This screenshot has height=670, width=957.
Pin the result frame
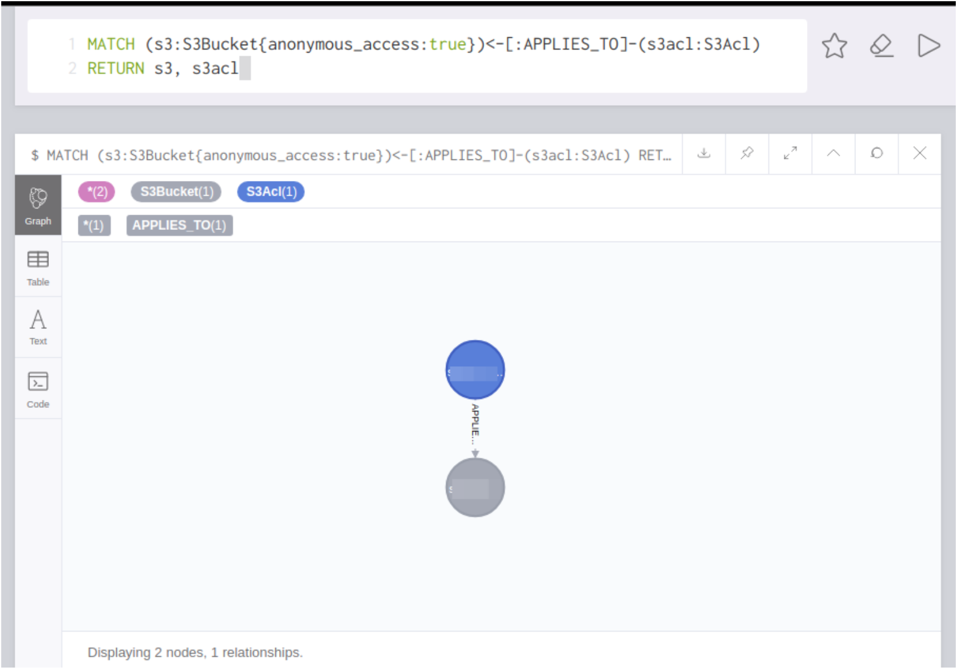(747, 153)
